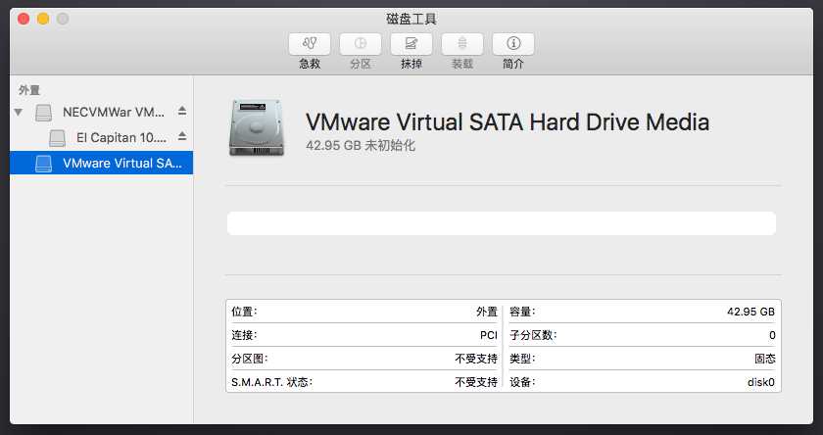This screenshot has width=823, height=435.
Task: Click the 容量 value 42.95 GB
Action: pyautogui.click(x=750, y=312)
